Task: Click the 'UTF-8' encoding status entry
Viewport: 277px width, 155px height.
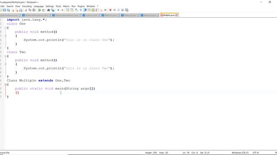Action: [x=256, y=153]
